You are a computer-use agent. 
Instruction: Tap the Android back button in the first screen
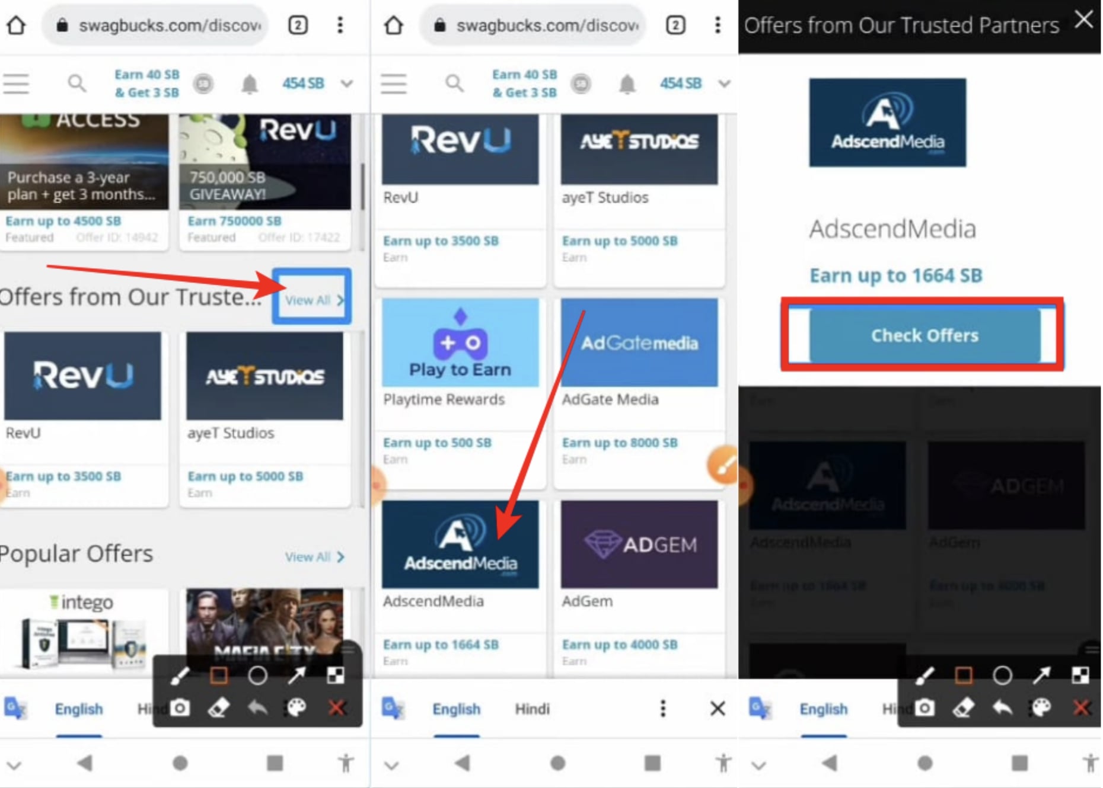pyautogui.click(x=84, y=763)
